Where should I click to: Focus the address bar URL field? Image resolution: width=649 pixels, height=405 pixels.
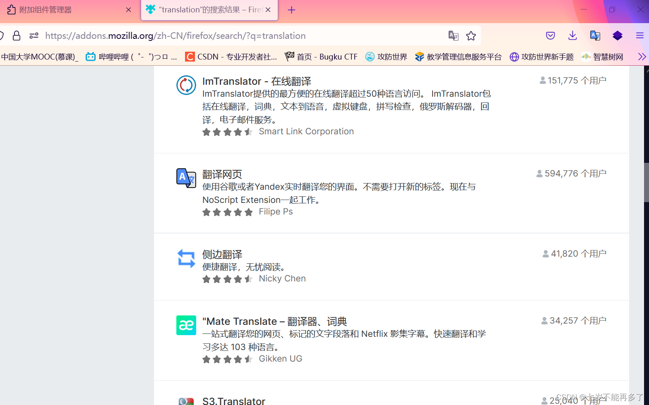pos(240,36)
